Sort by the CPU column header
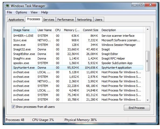160x129 pixels. 58,30
